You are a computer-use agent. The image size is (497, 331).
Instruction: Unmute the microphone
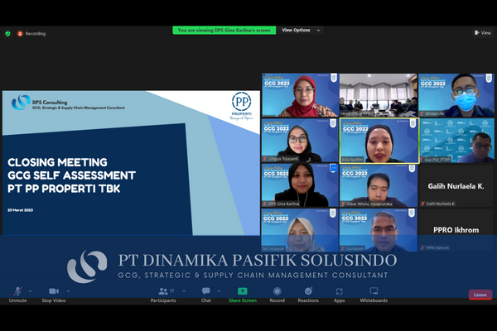17,292
